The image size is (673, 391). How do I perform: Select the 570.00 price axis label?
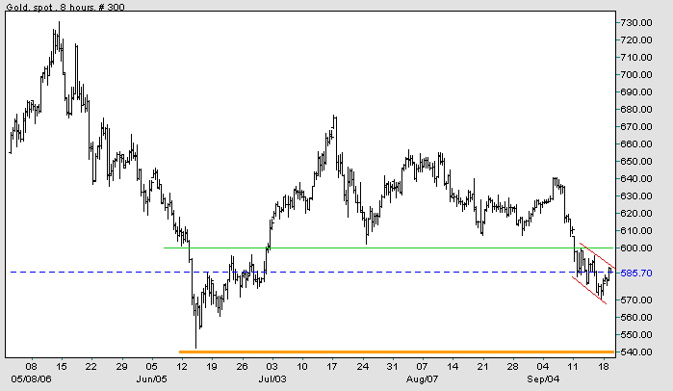(x=636, y=300)
